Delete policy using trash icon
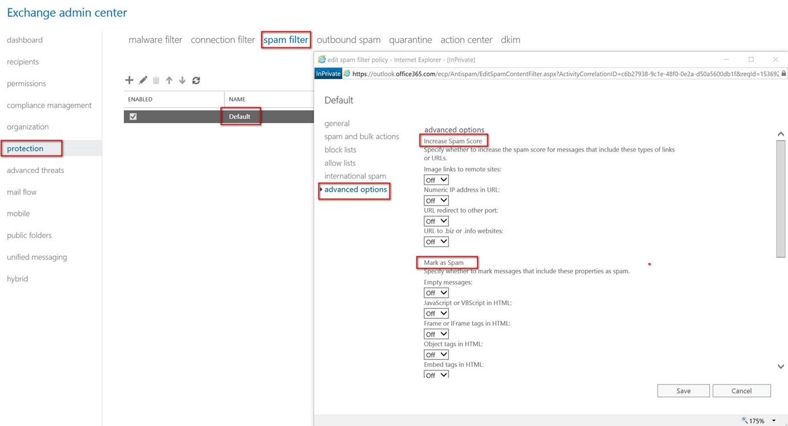The width and height of the screenshot is (788, 426). [x=156, y=80]
